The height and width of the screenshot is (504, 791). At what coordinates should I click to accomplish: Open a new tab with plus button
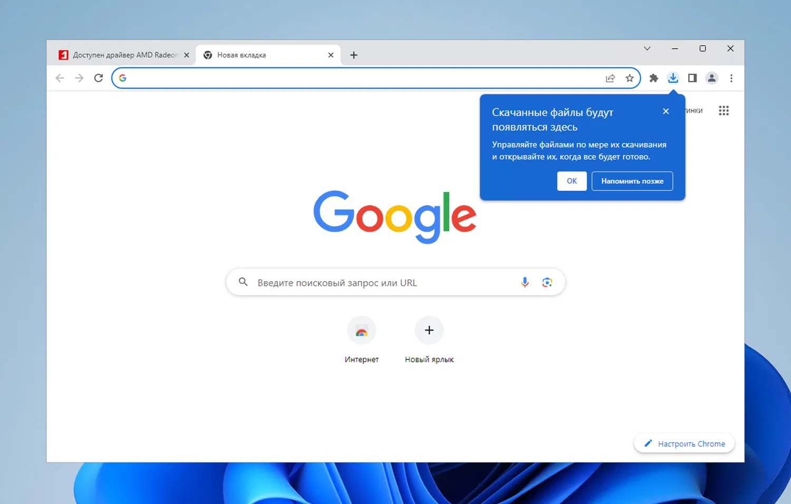[354, 55]
